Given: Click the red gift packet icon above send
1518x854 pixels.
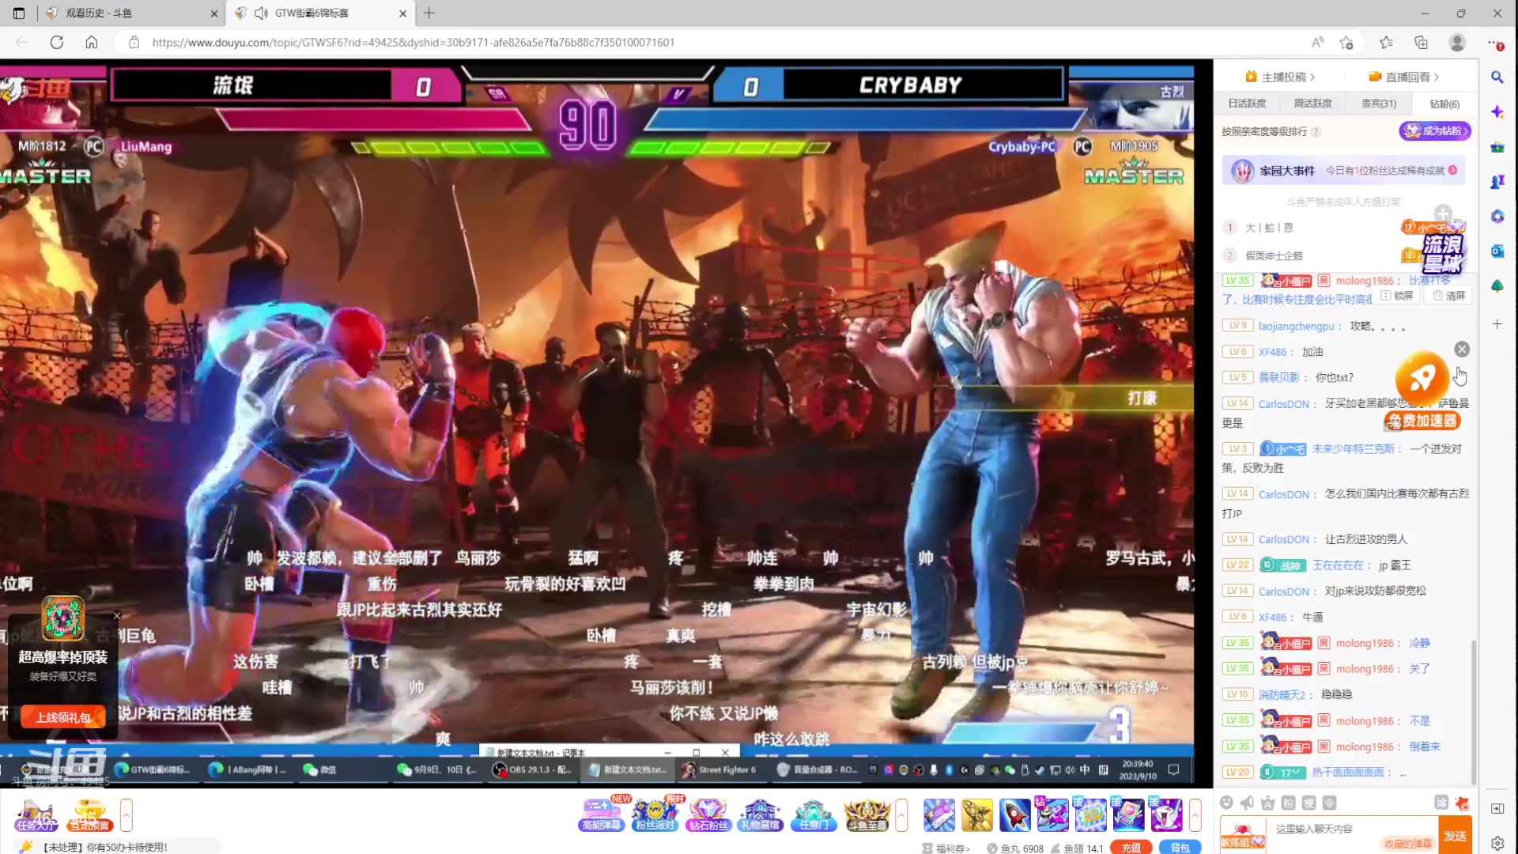Looking at the screenshot, I should pyautogui.click(x=1462, y=803).
